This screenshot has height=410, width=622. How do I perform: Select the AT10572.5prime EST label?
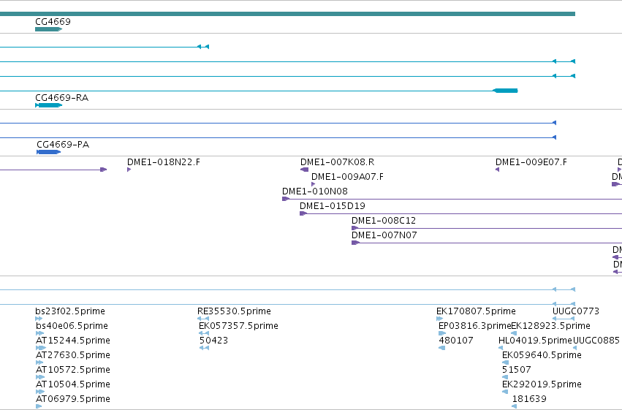73,370
